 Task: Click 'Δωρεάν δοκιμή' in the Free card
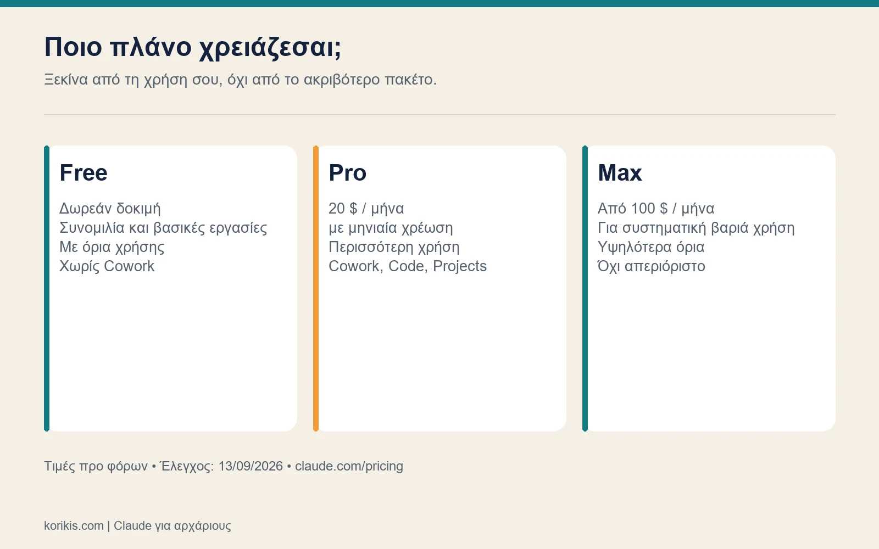(110, 209)
